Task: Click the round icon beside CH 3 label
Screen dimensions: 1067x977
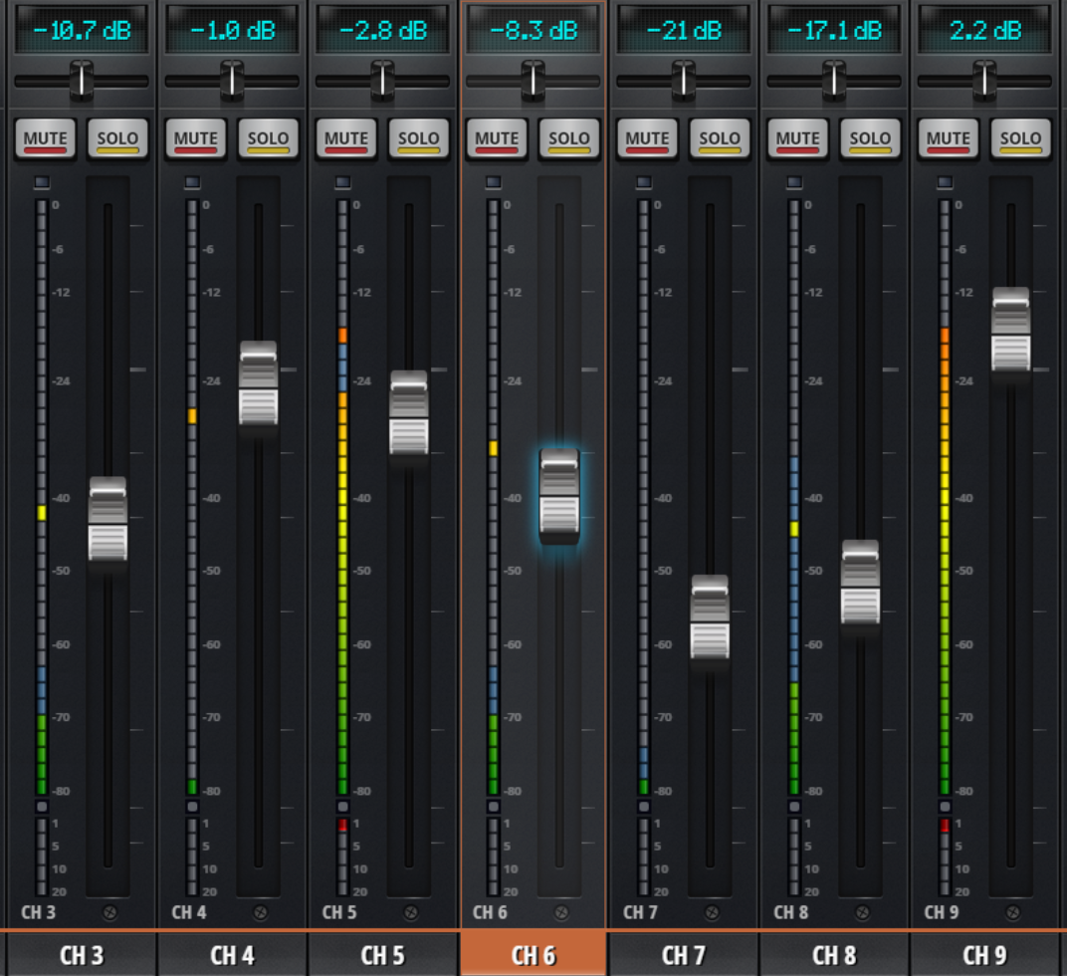Action: pos(109,912)
